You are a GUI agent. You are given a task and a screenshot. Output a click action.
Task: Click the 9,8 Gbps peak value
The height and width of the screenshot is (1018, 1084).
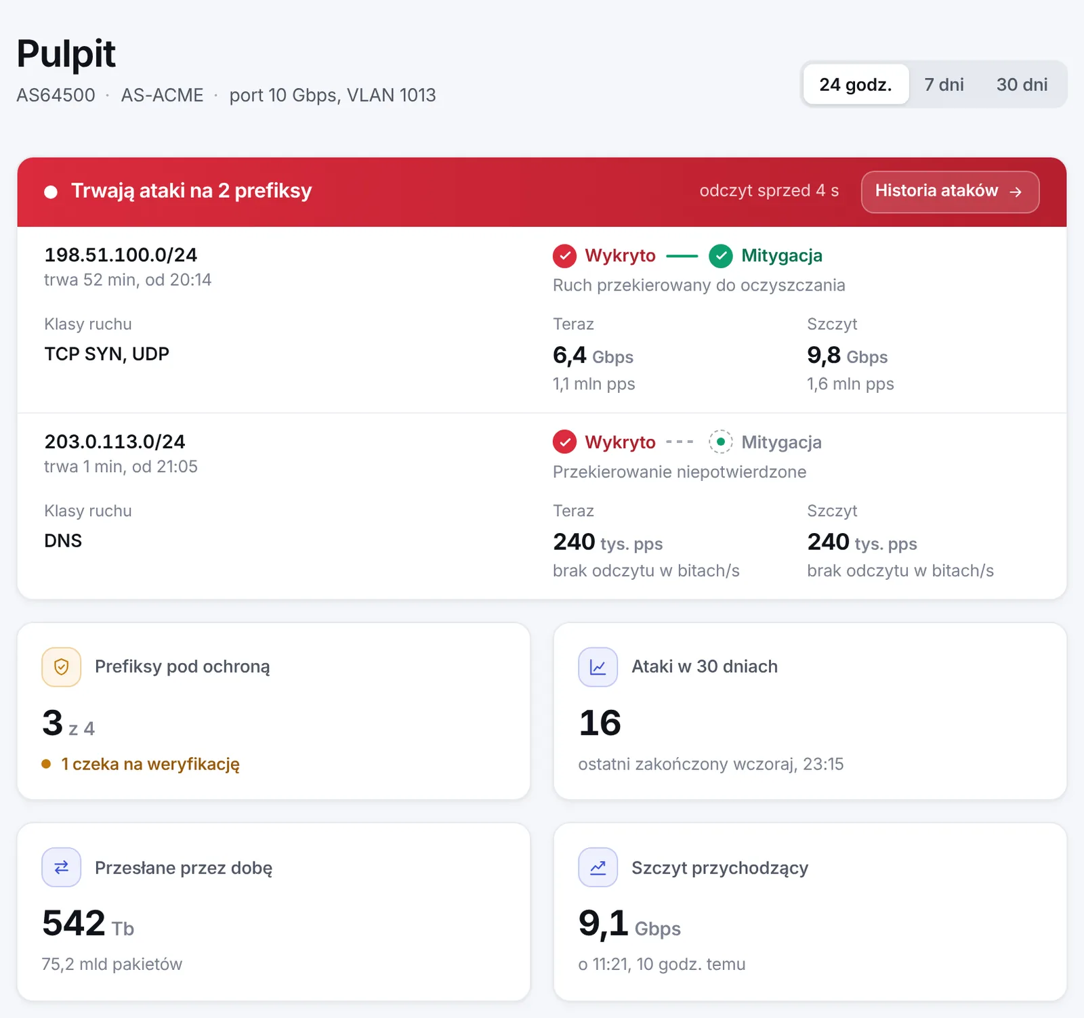(x=847, y=355)
